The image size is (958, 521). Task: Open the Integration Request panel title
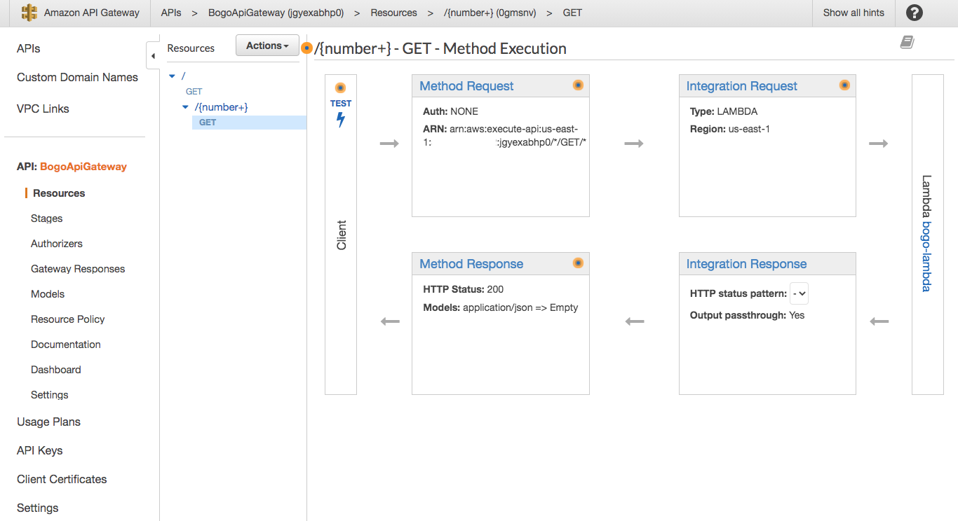pyautogui.click(x=741, y=86)
